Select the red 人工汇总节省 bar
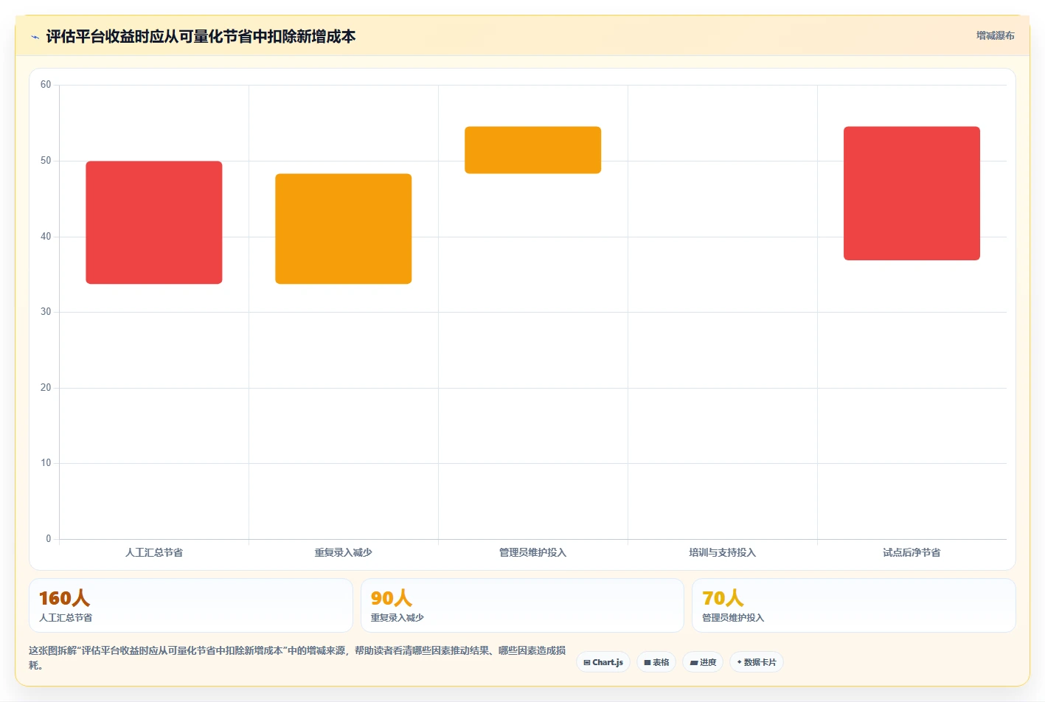Screen dimensions: 1045x702 point(154,223)
